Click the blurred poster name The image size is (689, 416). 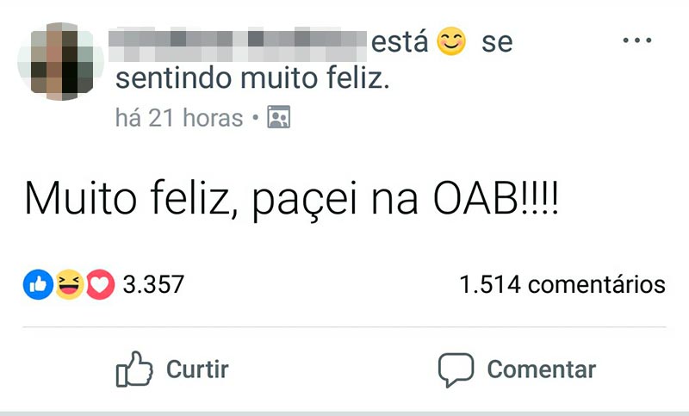point(239,40)
